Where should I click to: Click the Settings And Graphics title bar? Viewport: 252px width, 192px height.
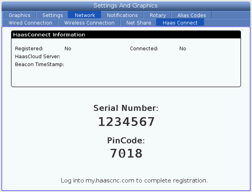126,6
